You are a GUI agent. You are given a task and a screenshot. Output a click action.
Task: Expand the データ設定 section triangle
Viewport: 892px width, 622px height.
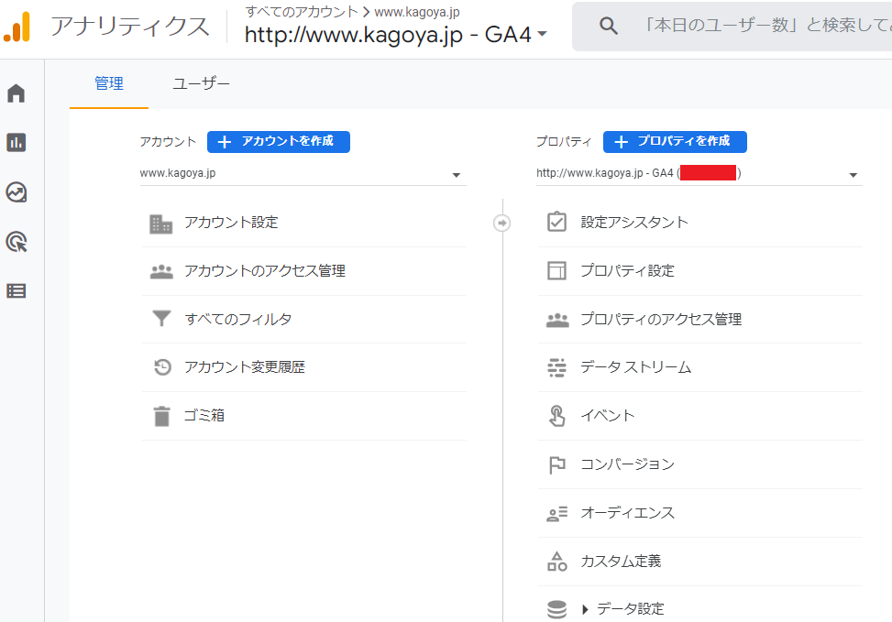coord(585,609)
